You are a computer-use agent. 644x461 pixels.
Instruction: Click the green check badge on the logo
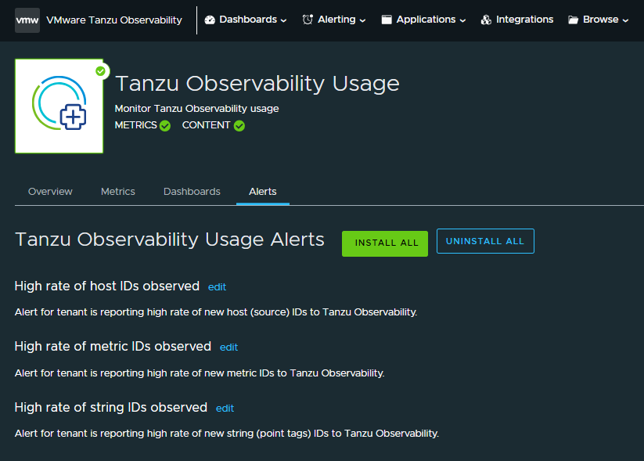100,71
